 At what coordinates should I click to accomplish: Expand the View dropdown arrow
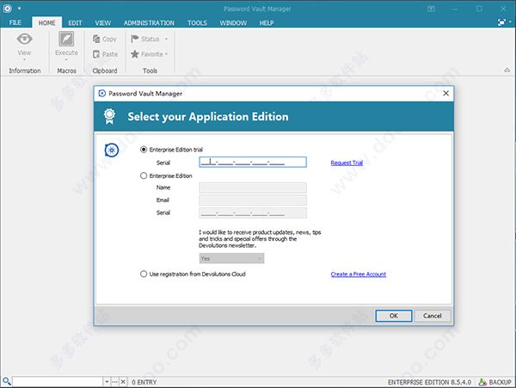click(24, 60)
